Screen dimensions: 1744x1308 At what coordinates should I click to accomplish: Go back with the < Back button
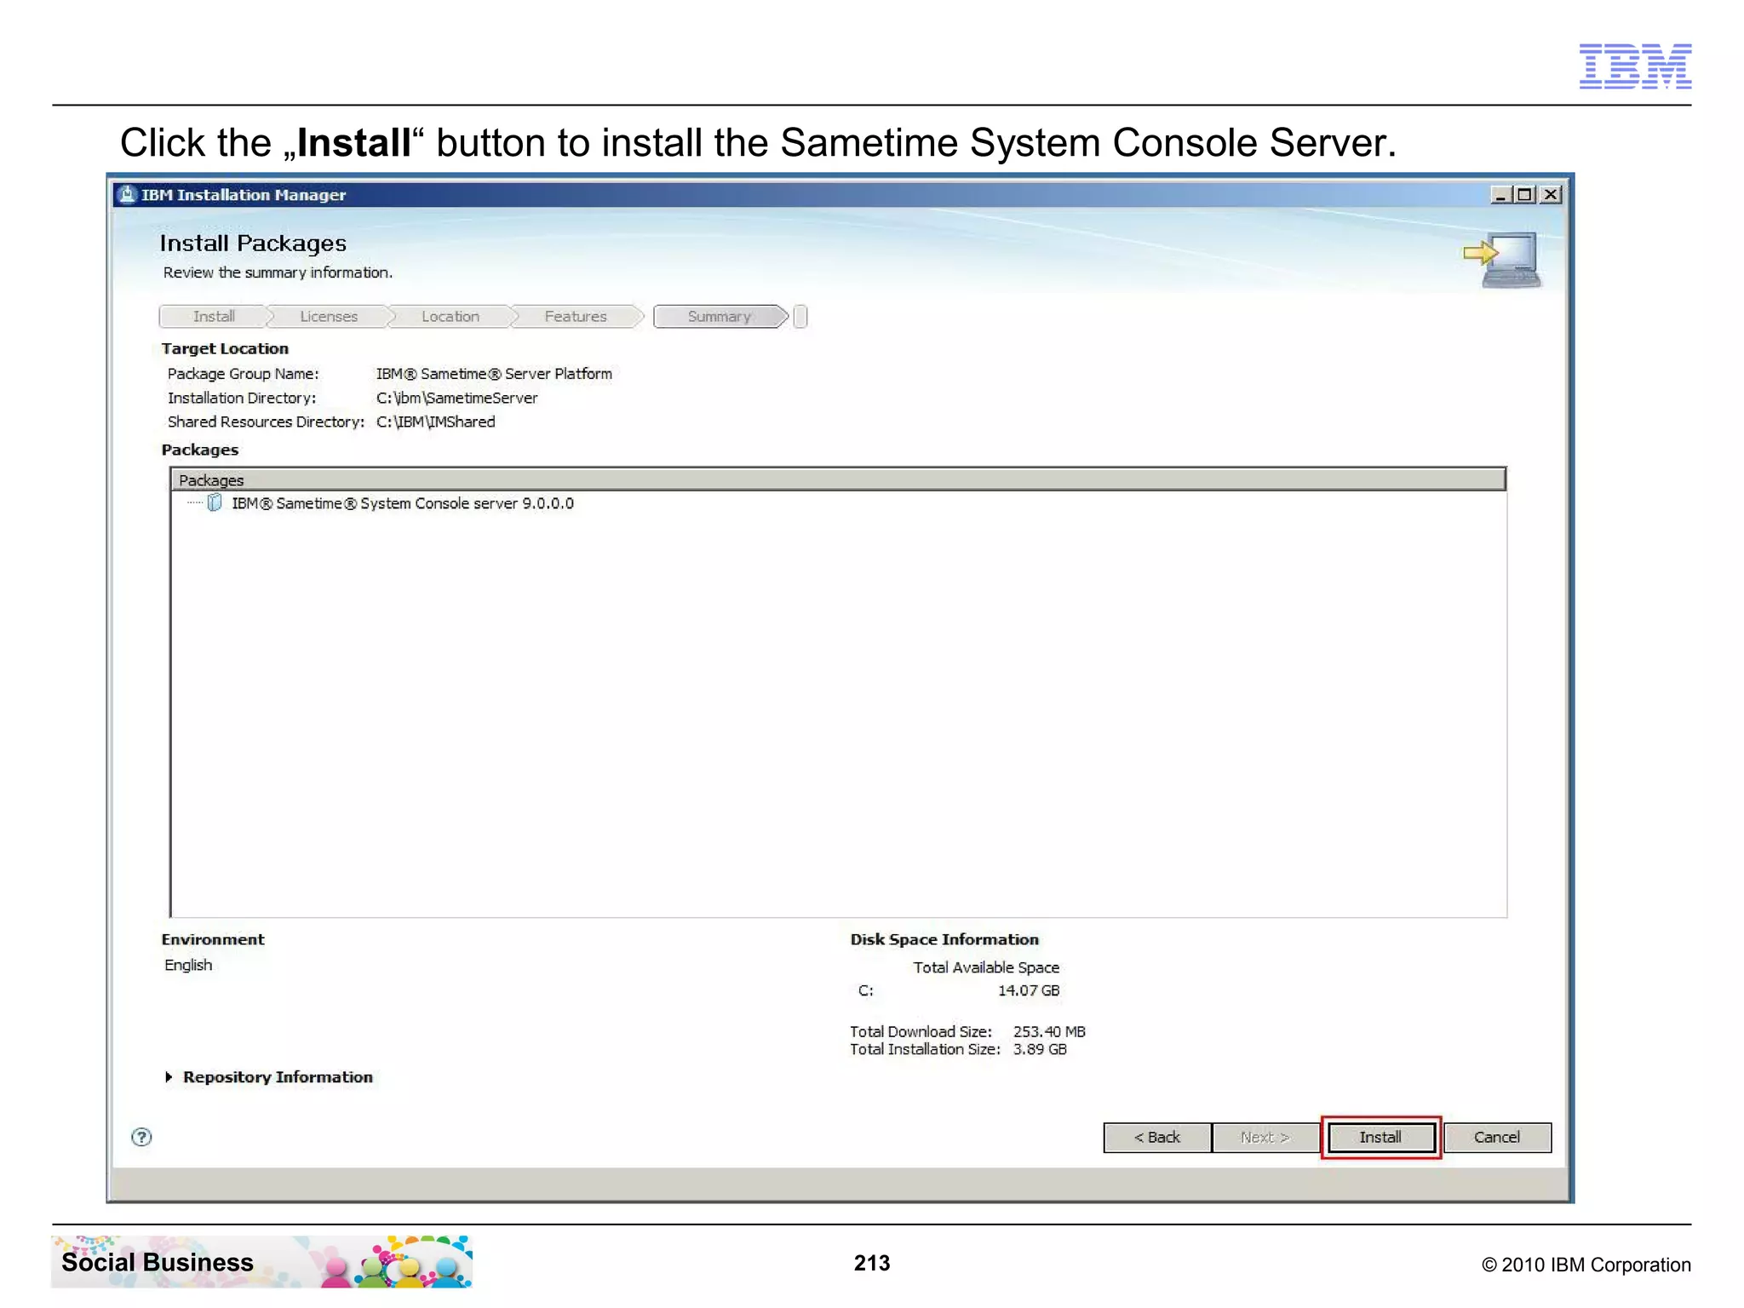1156,1137
